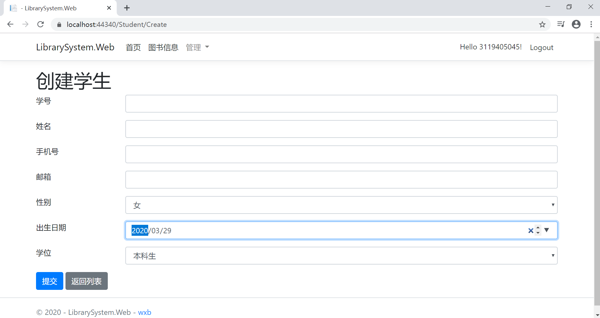The image size is (600, 318).
Task: Click the 性别 label
Action: click(x=44, y=202)
